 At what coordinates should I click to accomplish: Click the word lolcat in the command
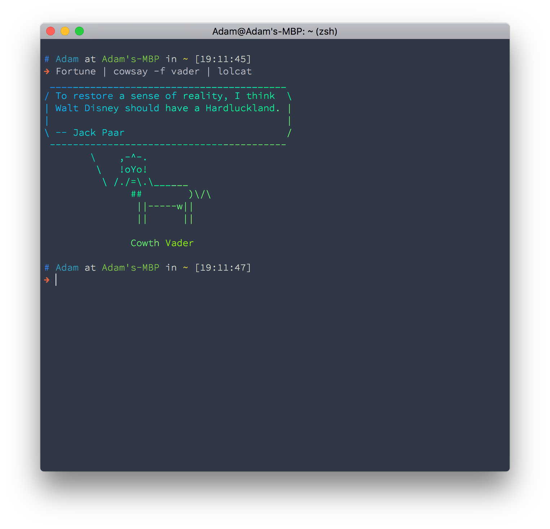[235, 71]
